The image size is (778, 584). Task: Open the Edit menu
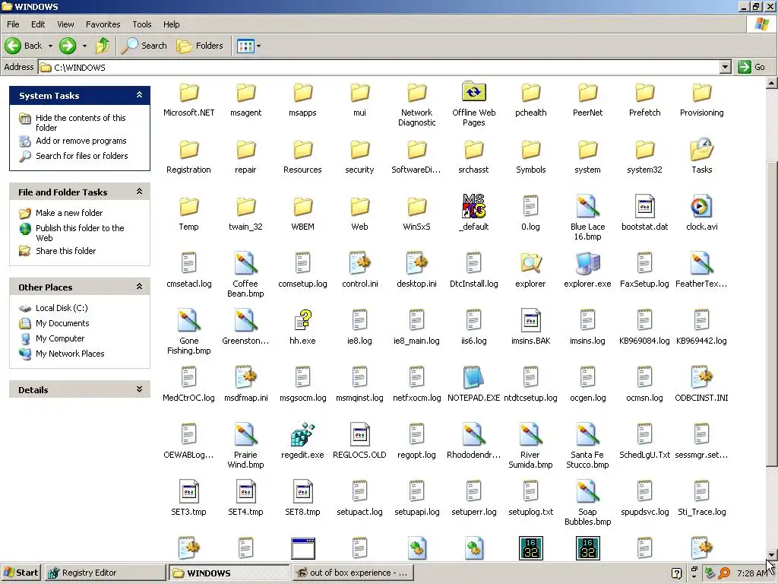point(38,24)
